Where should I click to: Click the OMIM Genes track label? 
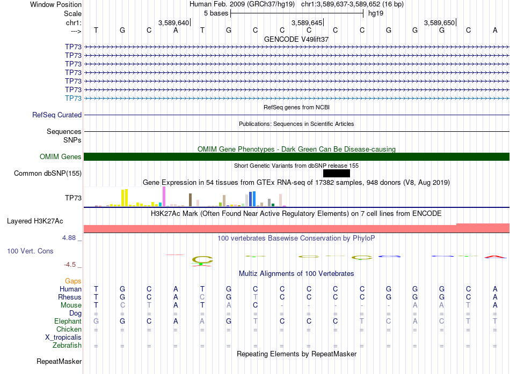[61, 157]
